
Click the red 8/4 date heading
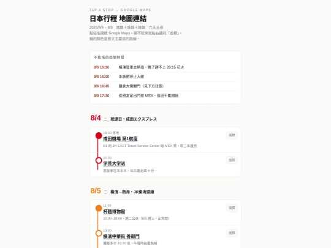tap(96, 118)
